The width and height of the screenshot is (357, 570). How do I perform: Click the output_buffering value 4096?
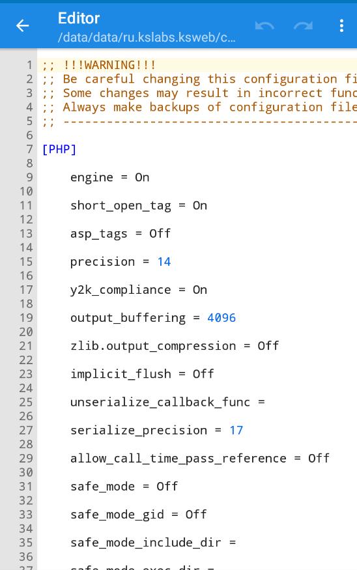(221, 318)
